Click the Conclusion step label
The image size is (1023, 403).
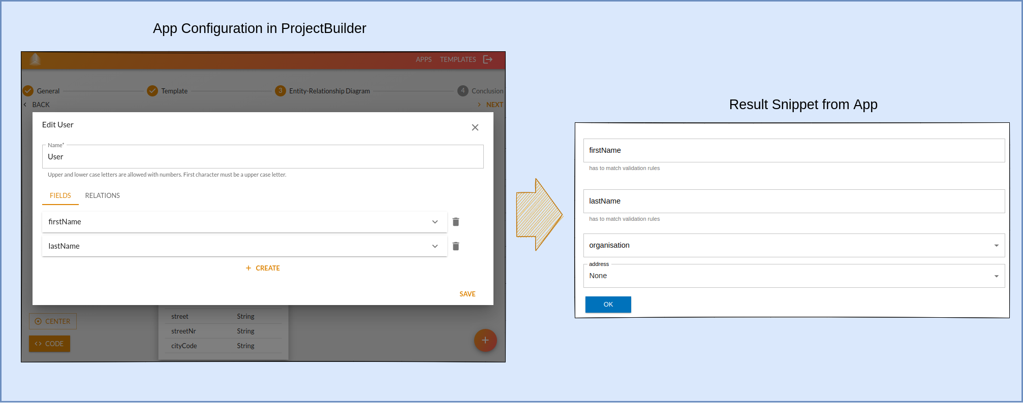[487, 91]
